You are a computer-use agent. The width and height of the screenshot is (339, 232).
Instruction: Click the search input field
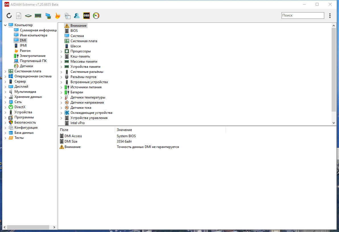click(x=303, y=15)
